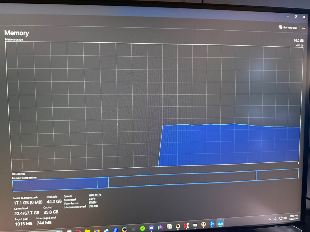This screenshot has width=310, height=232.
Task: Click the Memory composition bar's in-use segment
Action: click(x=55, y=185)
